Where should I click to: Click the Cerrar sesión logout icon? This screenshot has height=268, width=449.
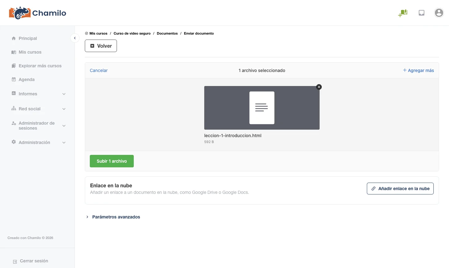tap(15, 261)
